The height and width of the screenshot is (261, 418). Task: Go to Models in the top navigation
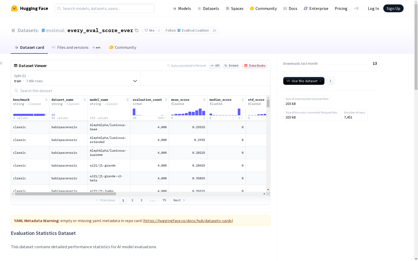tap(182, 8)
